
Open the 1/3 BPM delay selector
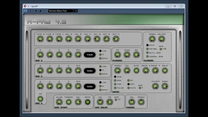(116, 100)
